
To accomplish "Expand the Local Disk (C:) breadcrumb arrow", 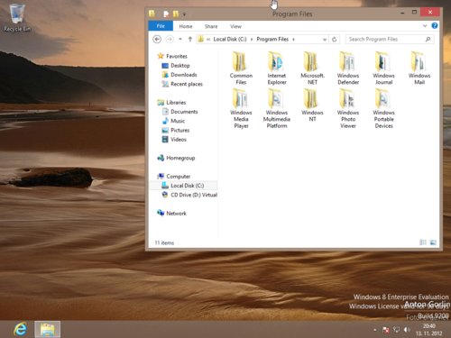I will click(x=252, y=40).
